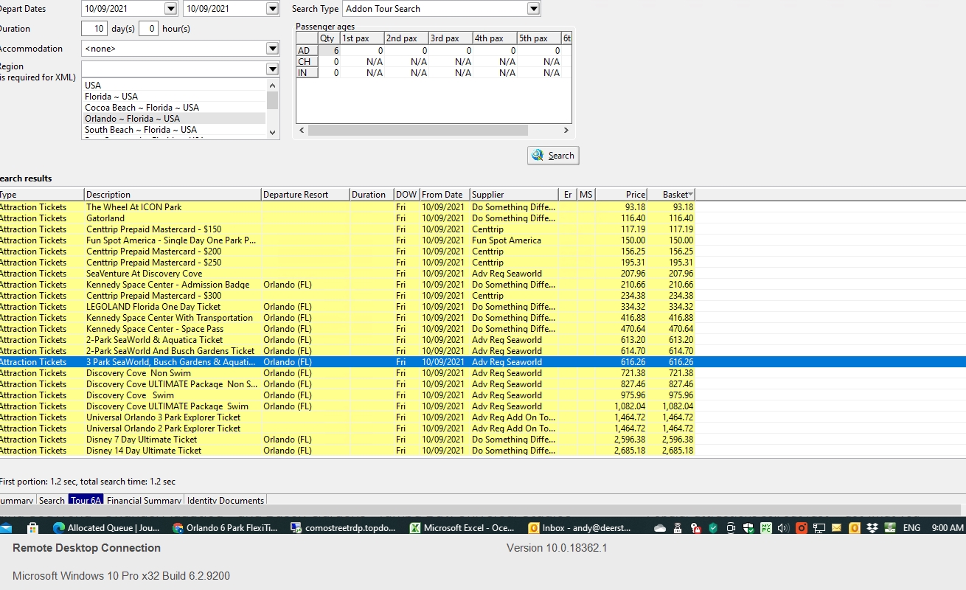Click the IN quantity cell in passenger ages
This screenshot has width=966, height=590.
pyautogui.click(x=329, y=73)
